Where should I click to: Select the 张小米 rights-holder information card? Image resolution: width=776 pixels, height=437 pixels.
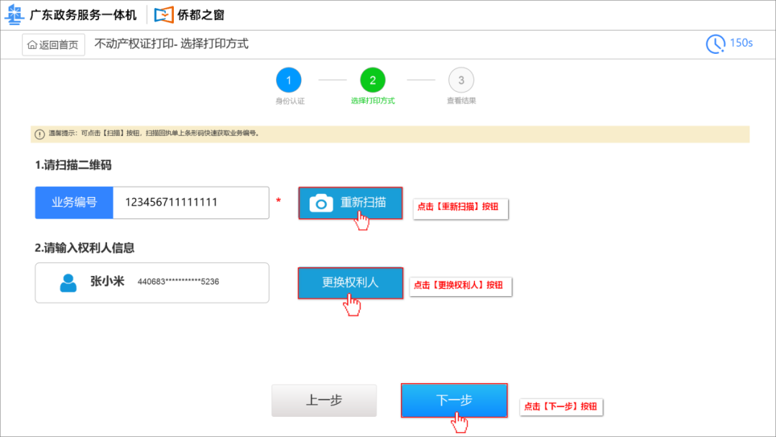[x=152, y=282]
